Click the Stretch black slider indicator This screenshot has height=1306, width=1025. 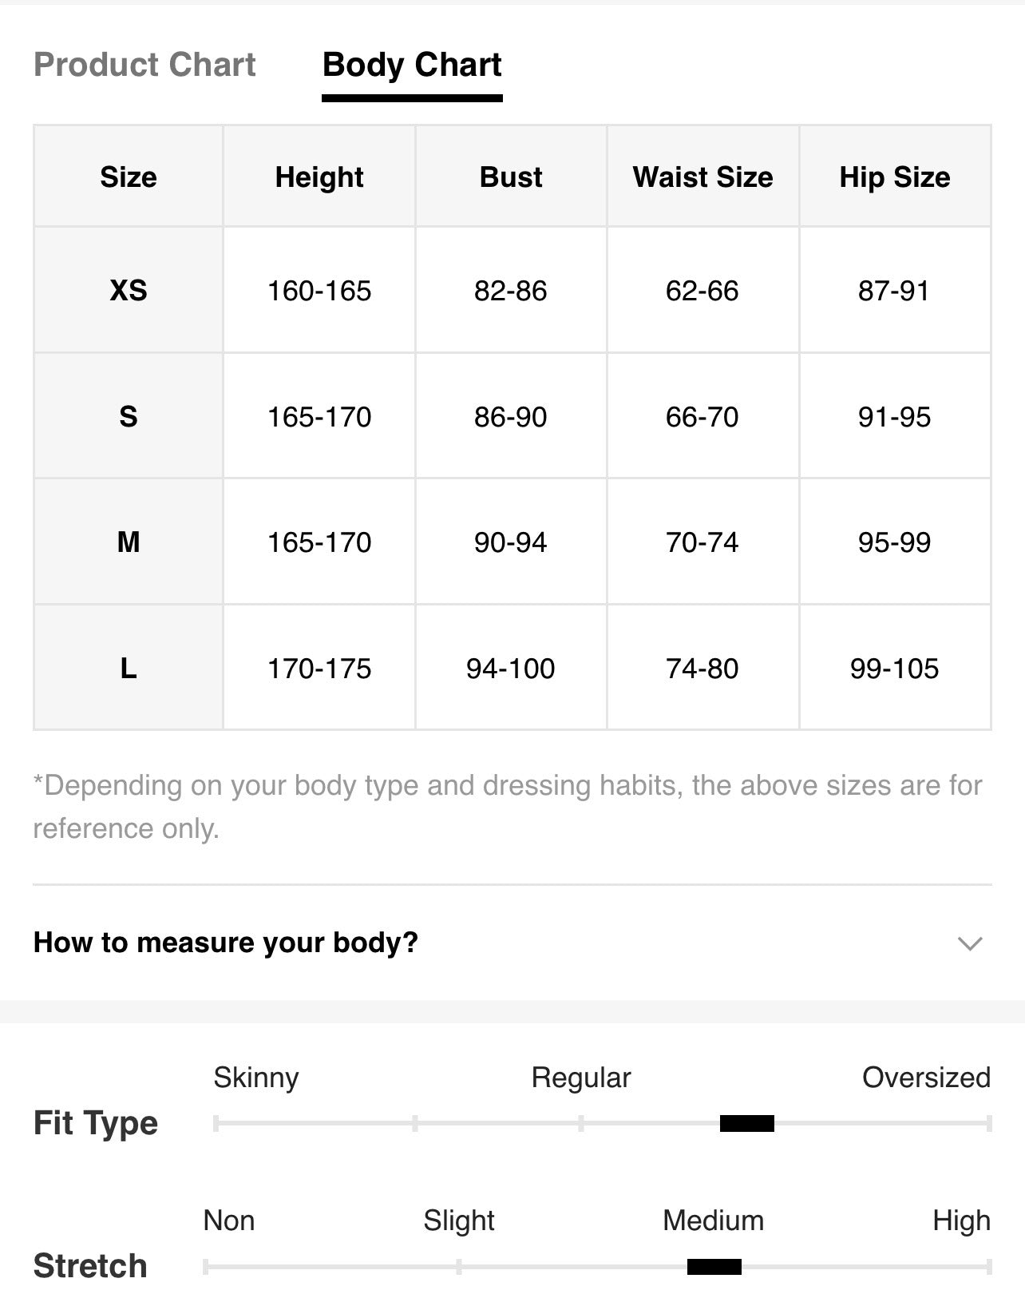click(x=714, y=1266)
